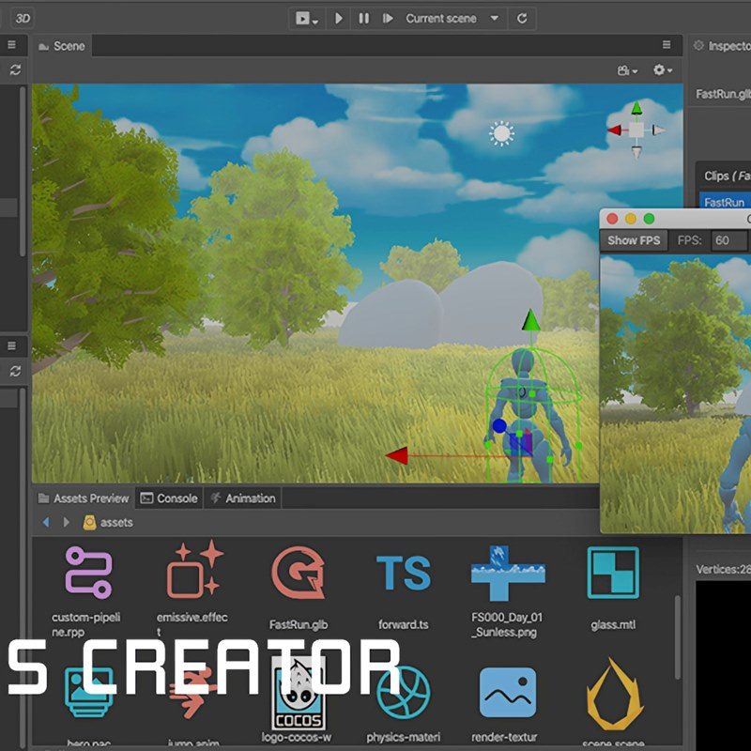
Task: Click the FPS value field showing 60
Action: coord(728,240)
